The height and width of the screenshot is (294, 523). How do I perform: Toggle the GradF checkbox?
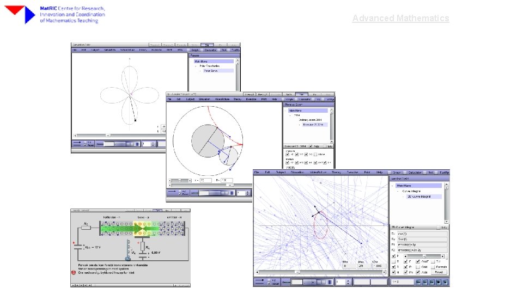point(418,261)
